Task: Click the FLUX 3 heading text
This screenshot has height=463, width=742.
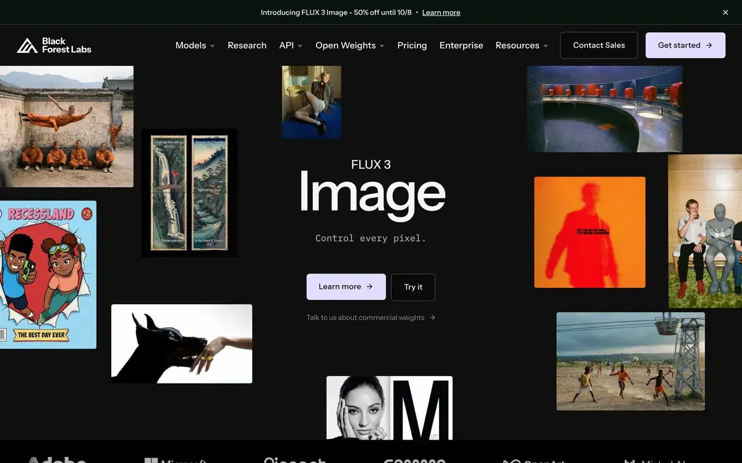Action: (x=371, y=164)
